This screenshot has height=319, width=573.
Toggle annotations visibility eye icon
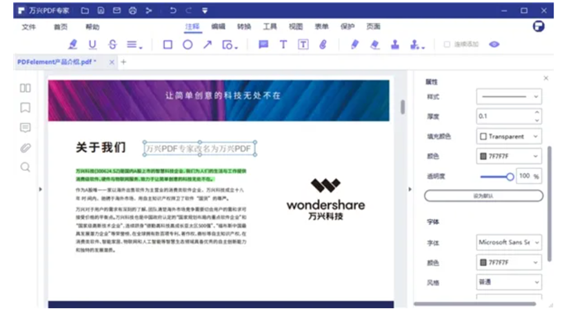click(494, 45)
